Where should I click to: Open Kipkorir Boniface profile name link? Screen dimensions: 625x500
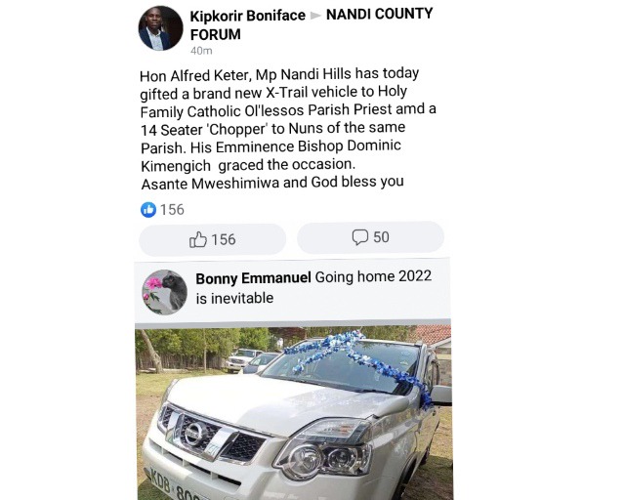(247, 16)
